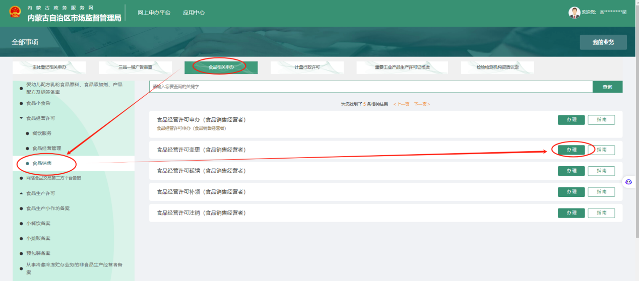Select 餐饮服务 in the sidebar
Image resolution: width=639 pixels, height=281 pixels.
pos(42,133)
